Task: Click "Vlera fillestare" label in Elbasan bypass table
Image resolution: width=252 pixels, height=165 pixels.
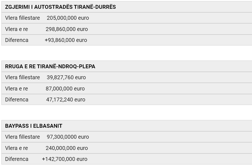Action: coord(22,137)
